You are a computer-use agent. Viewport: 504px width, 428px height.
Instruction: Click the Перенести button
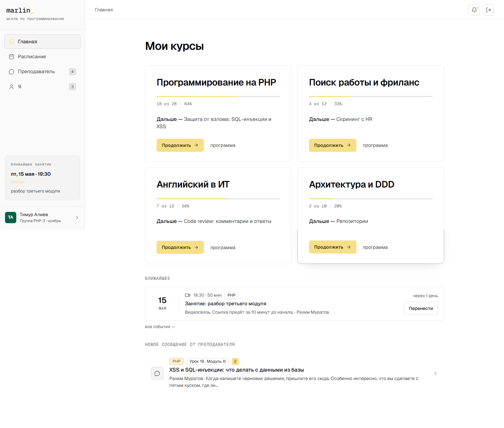(x=421, y=308)
